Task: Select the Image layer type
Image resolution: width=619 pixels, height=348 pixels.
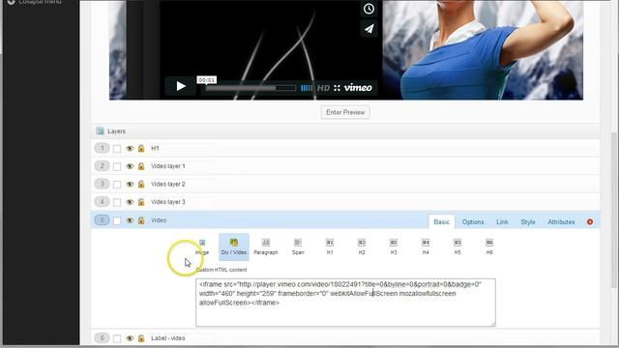Action: pyautogui.click(x=202, y=246)
